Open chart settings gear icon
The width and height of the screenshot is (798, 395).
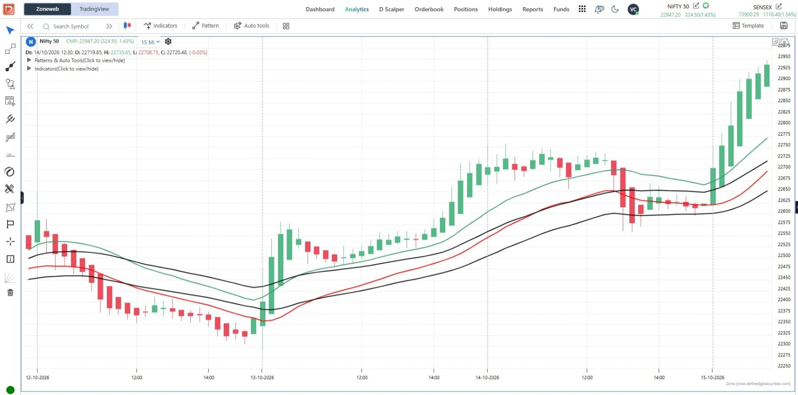[168, 41]
